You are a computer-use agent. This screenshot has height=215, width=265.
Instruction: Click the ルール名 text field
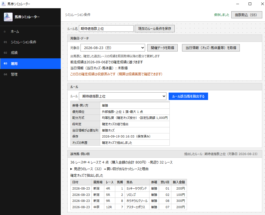(x=106, y=28)
